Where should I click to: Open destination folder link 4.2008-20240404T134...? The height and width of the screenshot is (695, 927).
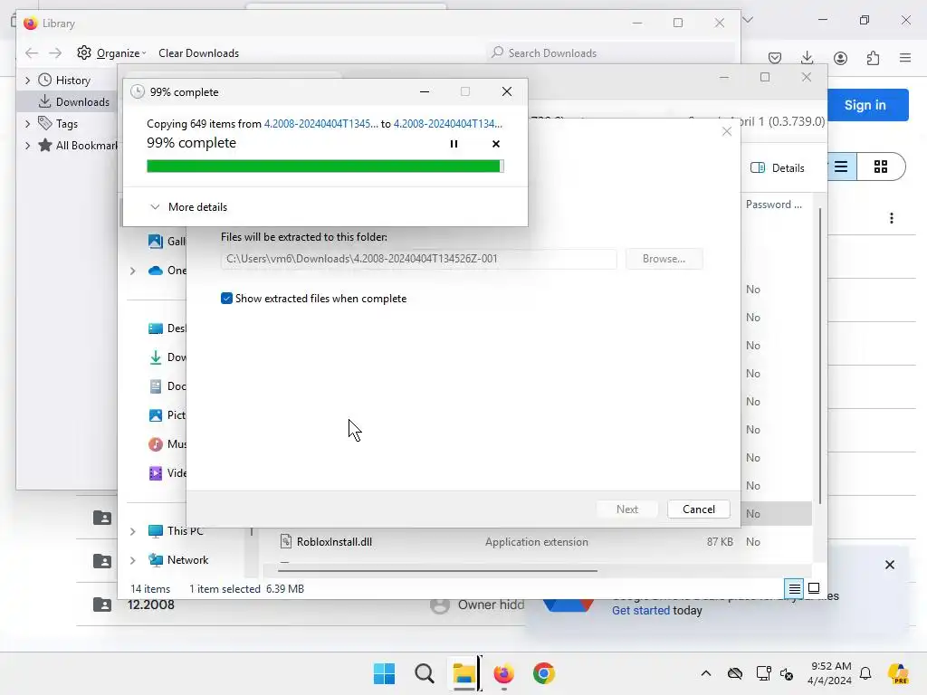click(x=447, y=123)
